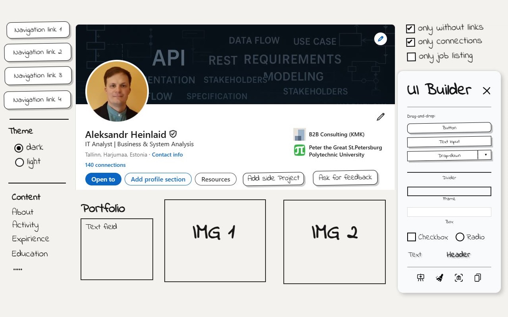Screen dimensions: 508x317
Task: Click the screenshot capture icon in UI Builder
Action: tap(458, 278)
